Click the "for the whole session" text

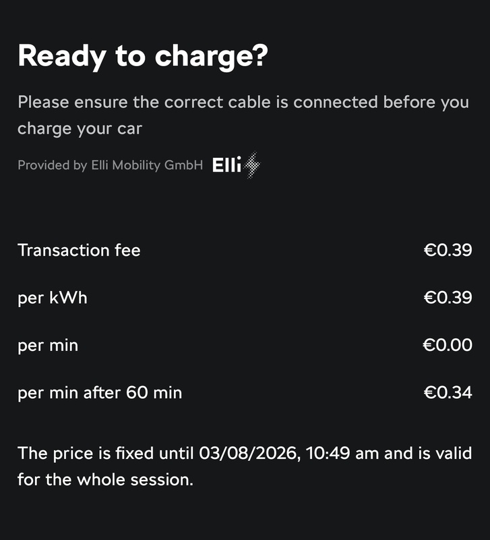(x=105, y=480)
